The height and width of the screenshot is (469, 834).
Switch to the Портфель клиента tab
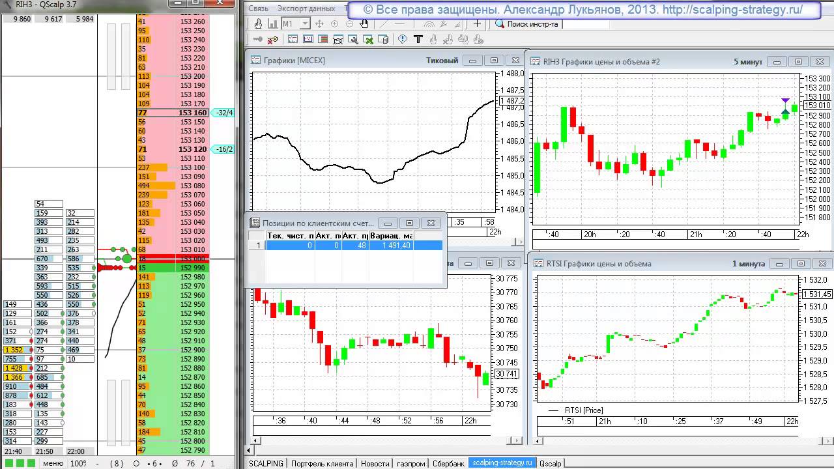[x=322, y=463]
